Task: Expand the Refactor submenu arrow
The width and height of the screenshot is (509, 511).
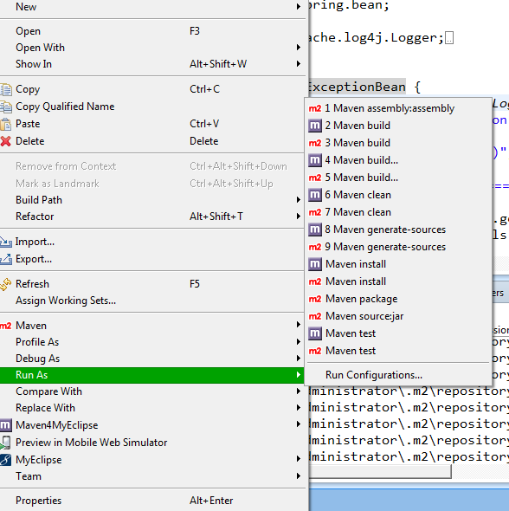Action: pos(299,217)
